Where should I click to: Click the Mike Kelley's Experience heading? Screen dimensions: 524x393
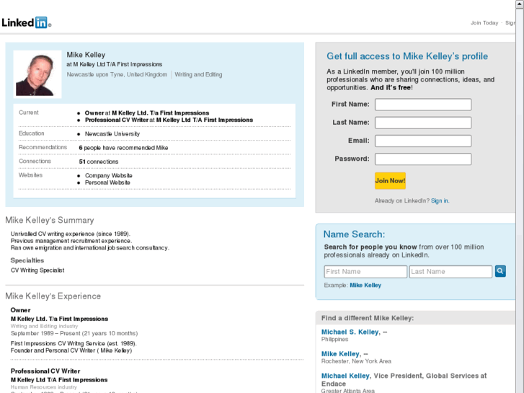tap(53, 296)
